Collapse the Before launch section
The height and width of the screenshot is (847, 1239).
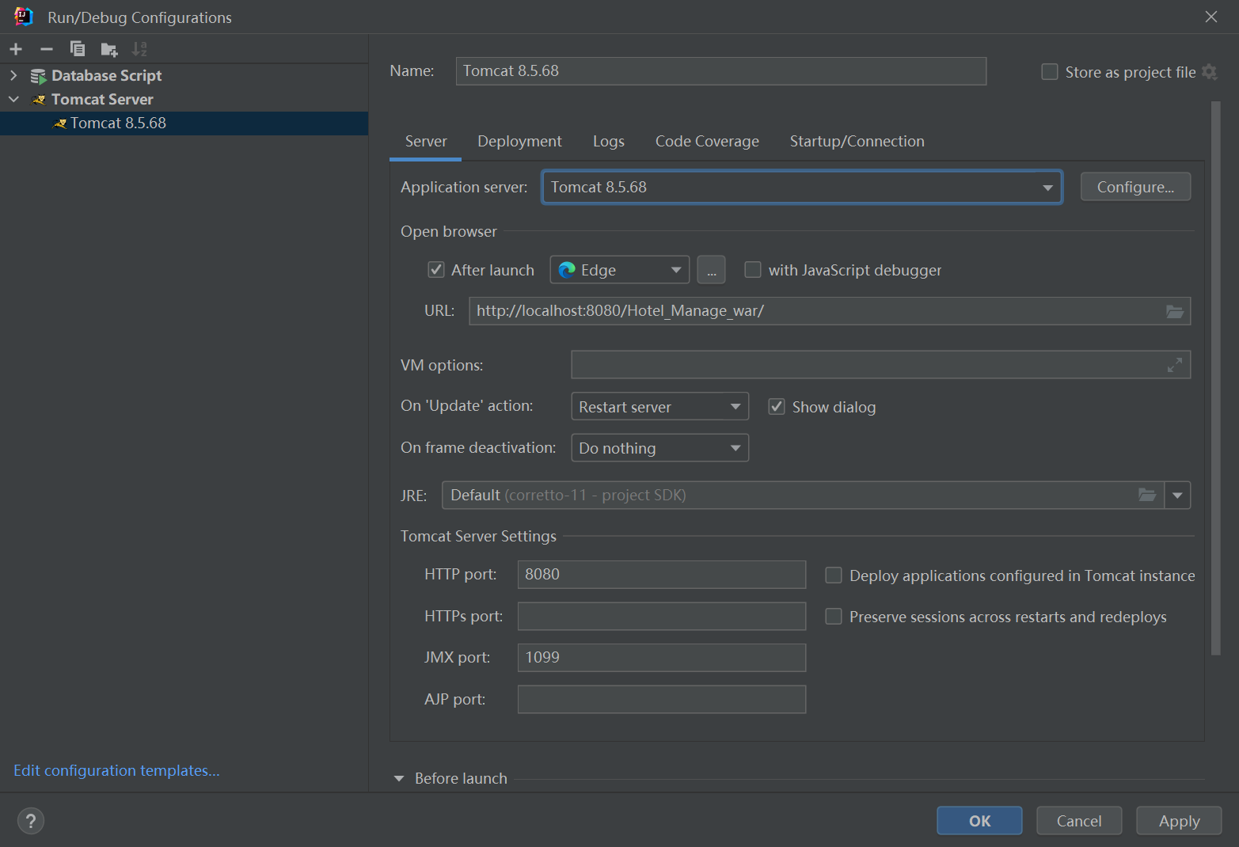pos(399,779)
